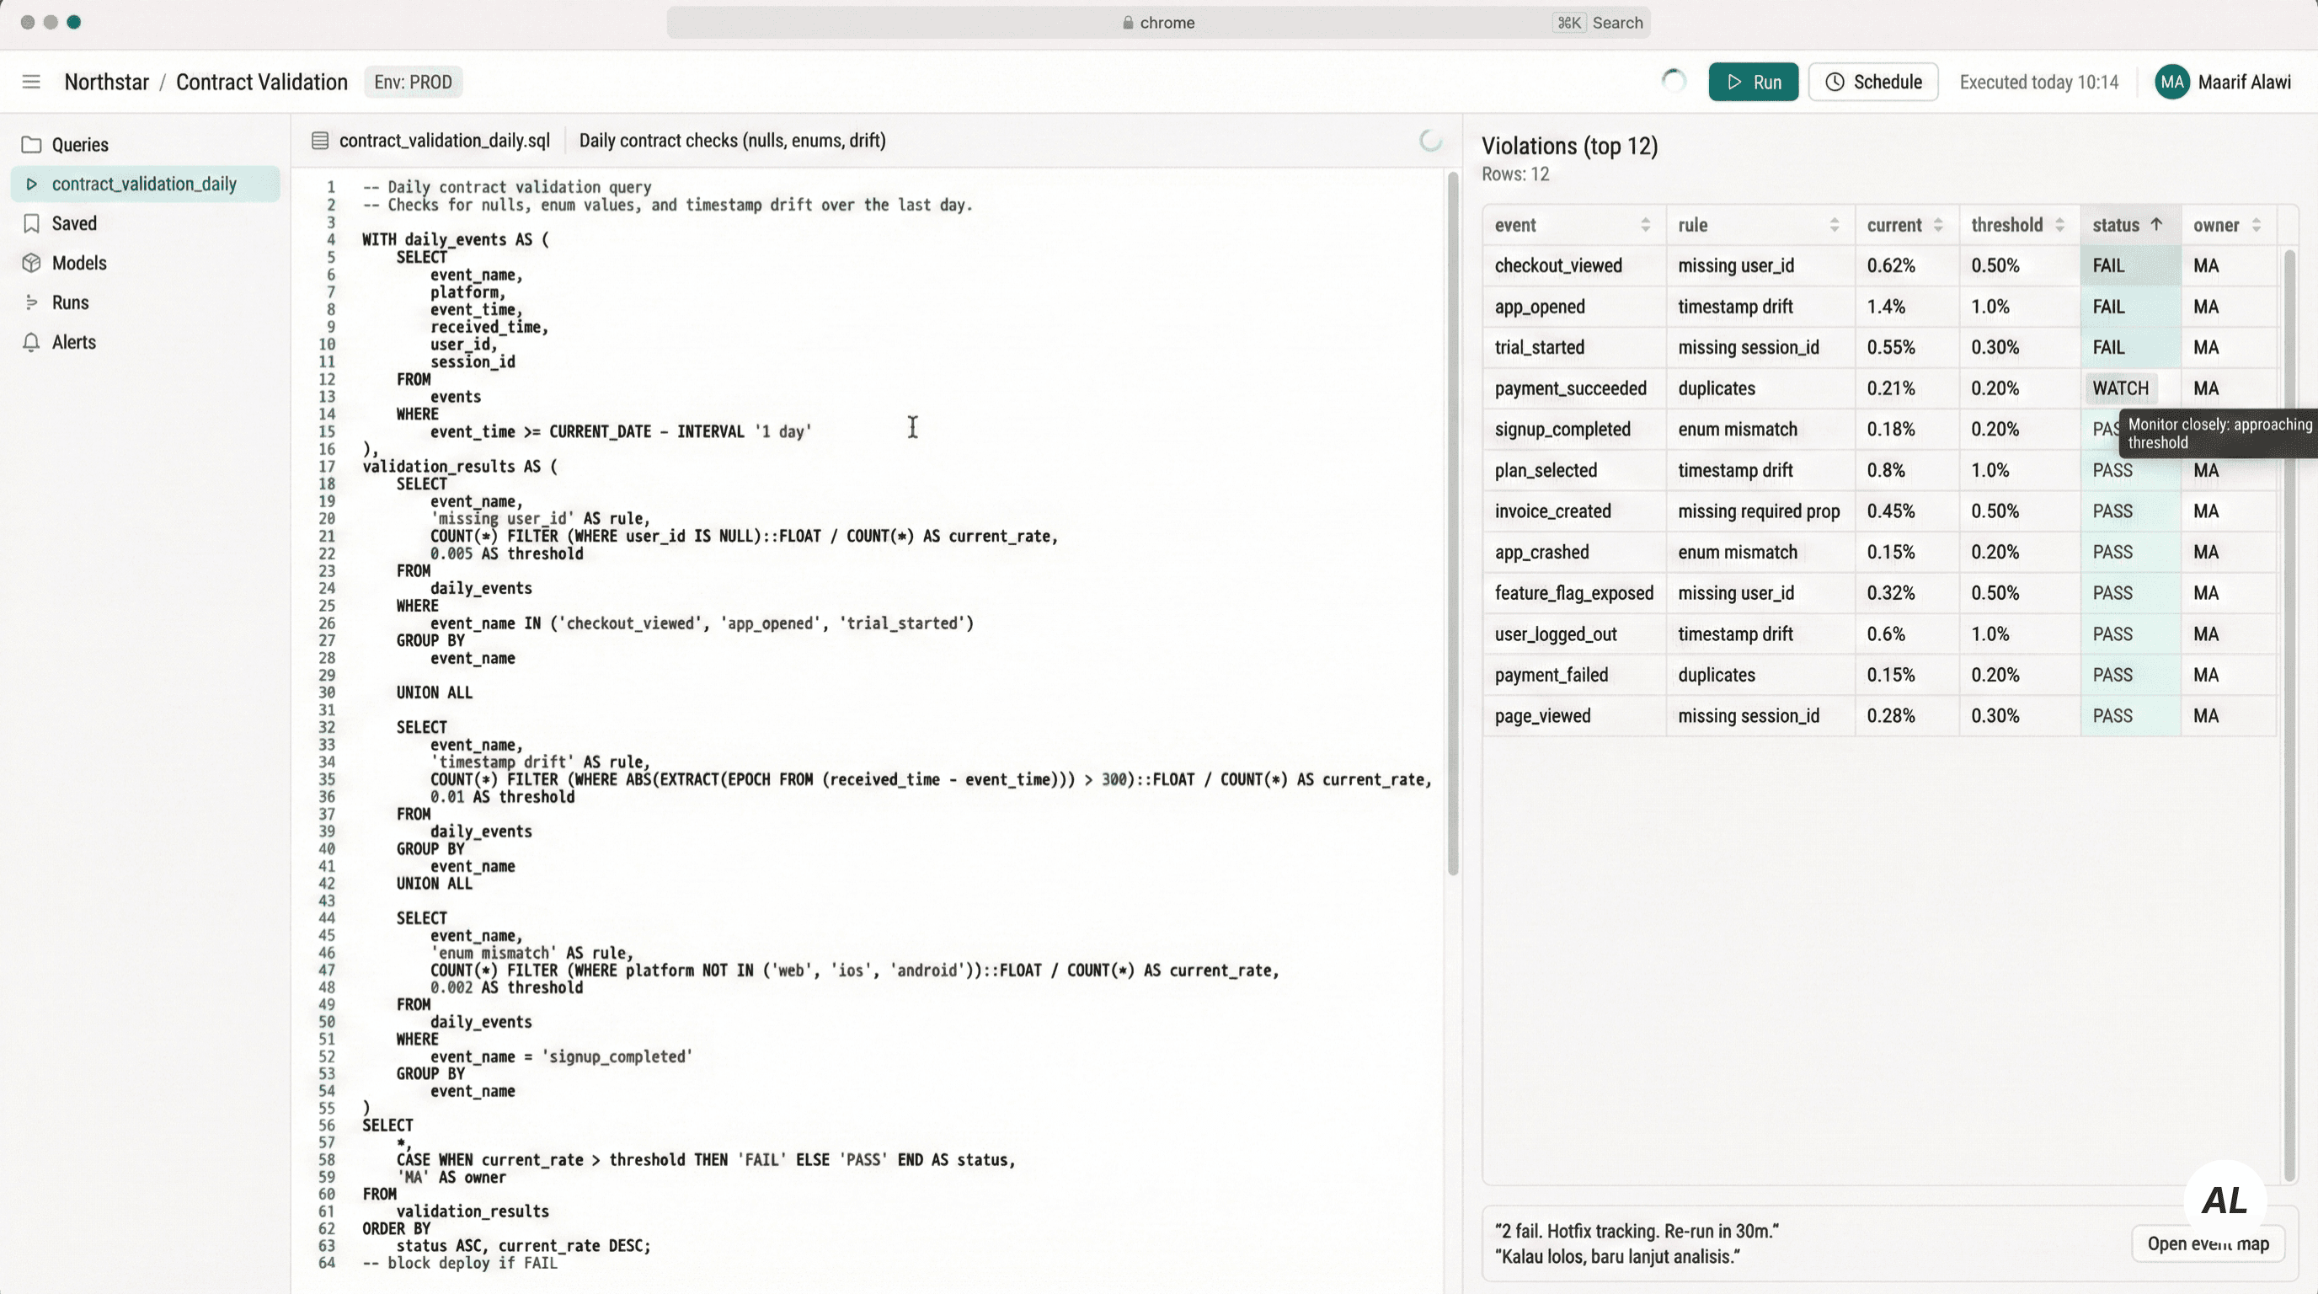
Task: Click the Queries folder icon
Action: pos(31,145)
